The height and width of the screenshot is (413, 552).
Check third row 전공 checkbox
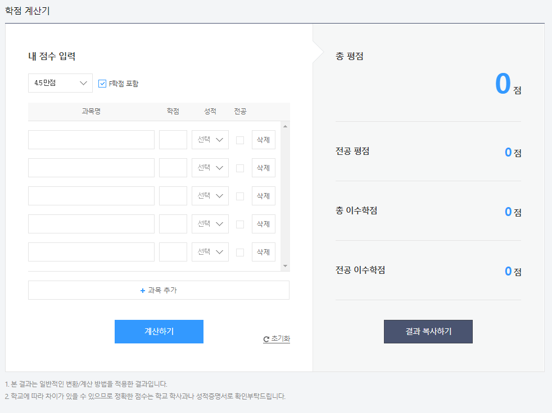pos(240,196)
